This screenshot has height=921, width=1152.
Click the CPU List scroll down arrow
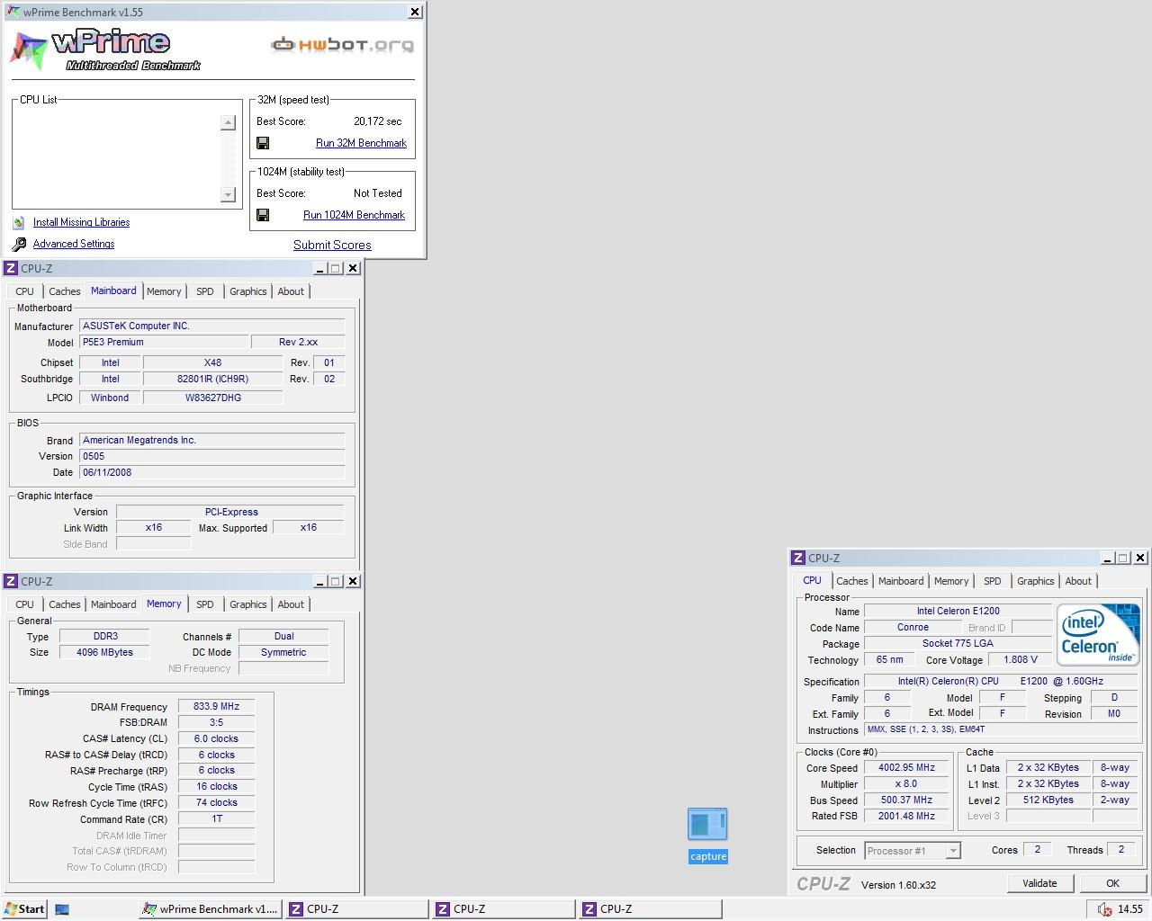(228, 194)
